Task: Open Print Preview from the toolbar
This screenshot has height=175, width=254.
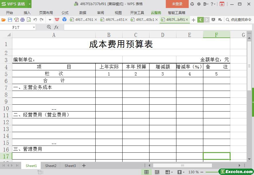Action: (x=29, y=20)
